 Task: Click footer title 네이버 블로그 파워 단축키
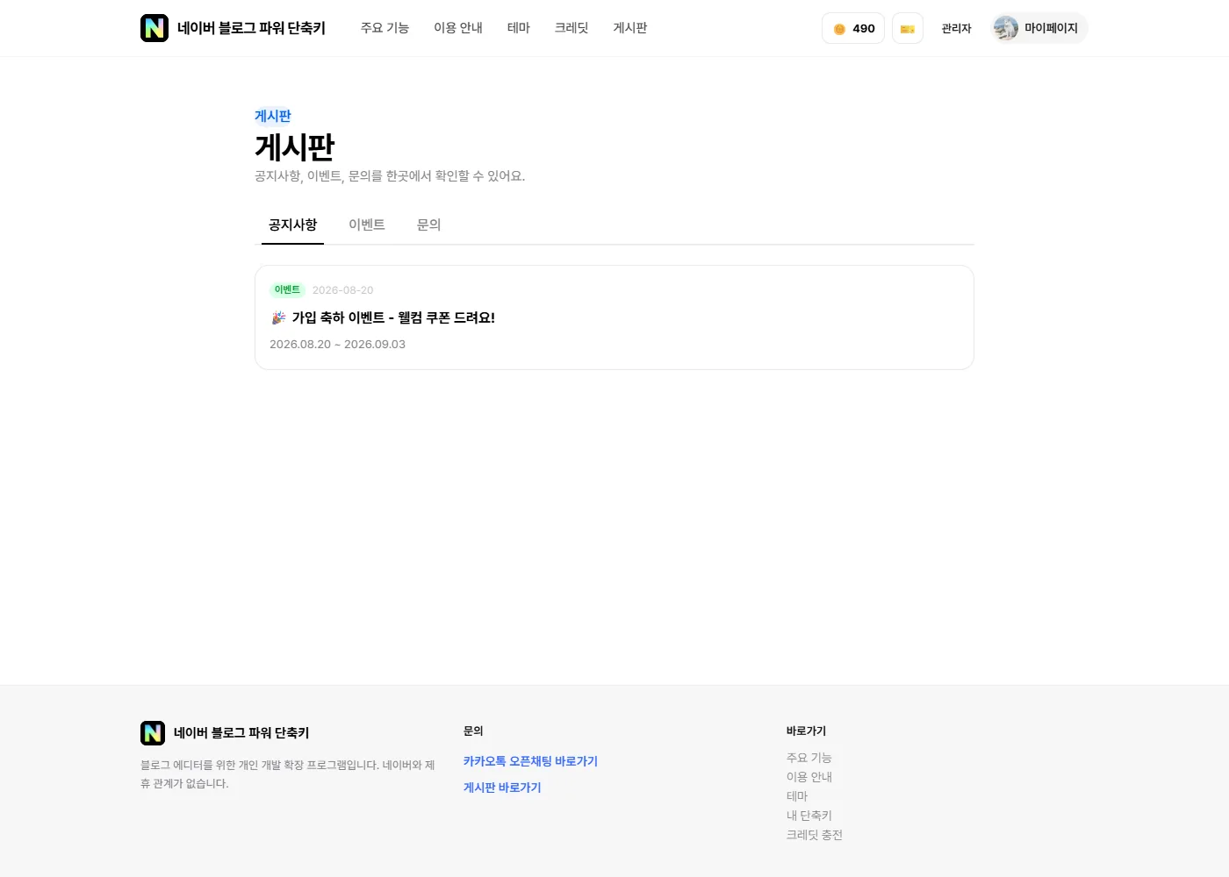pos(241,733)
